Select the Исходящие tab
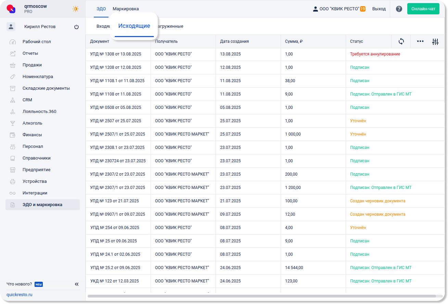448x304 pixels. click(134, 26)
